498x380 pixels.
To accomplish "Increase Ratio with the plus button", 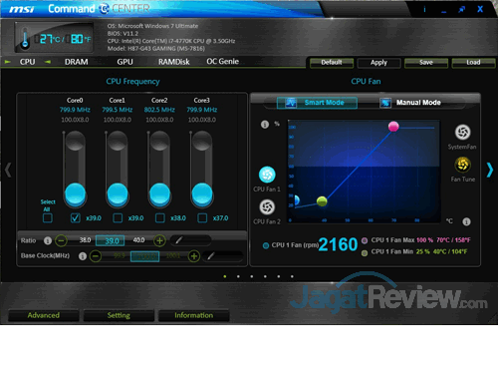I will coord(159,240).
